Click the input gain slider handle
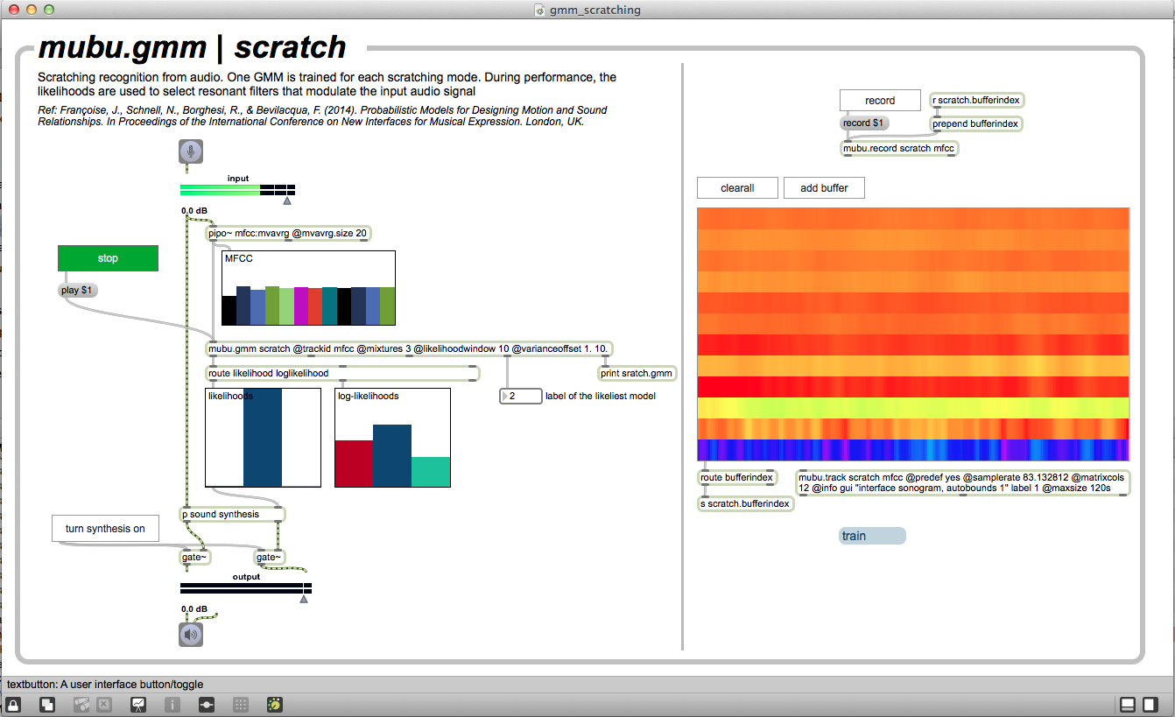1175x717 pixels. click(x=287, y=200)
